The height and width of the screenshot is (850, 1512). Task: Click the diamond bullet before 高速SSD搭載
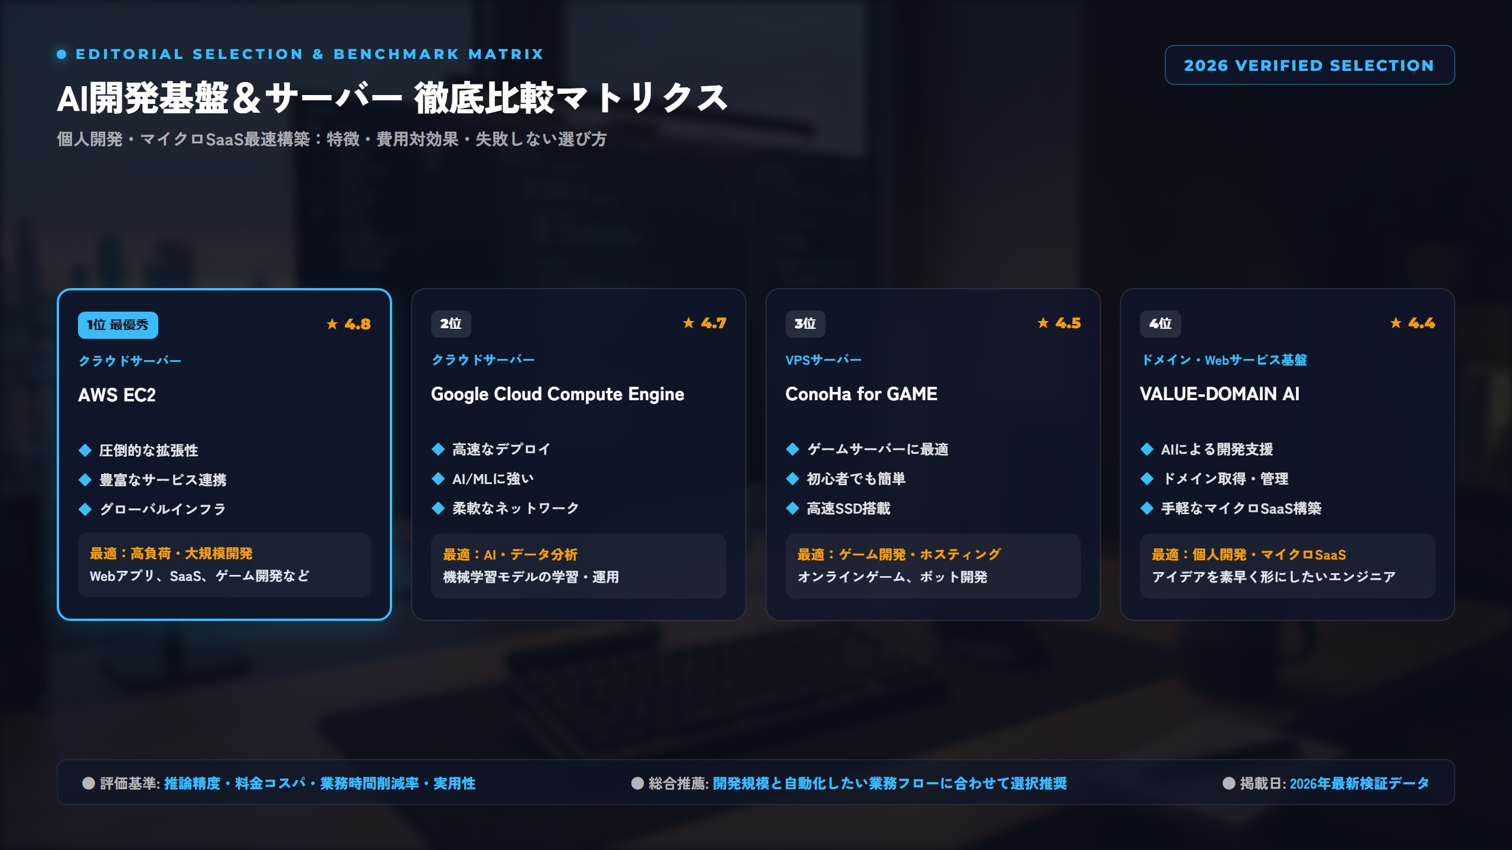click(x=793, y=508)
